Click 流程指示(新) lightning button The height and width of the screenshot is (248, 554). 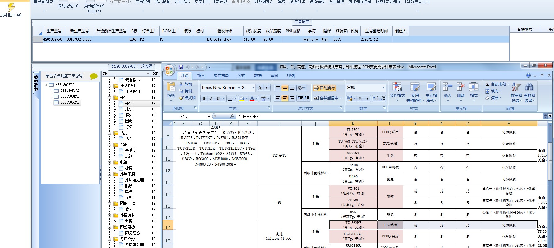coord(11,10)
